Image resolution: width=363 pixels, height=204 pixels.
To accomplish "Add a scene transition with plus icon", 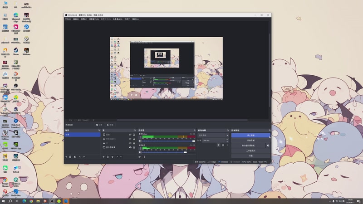I will pos(218,145).
